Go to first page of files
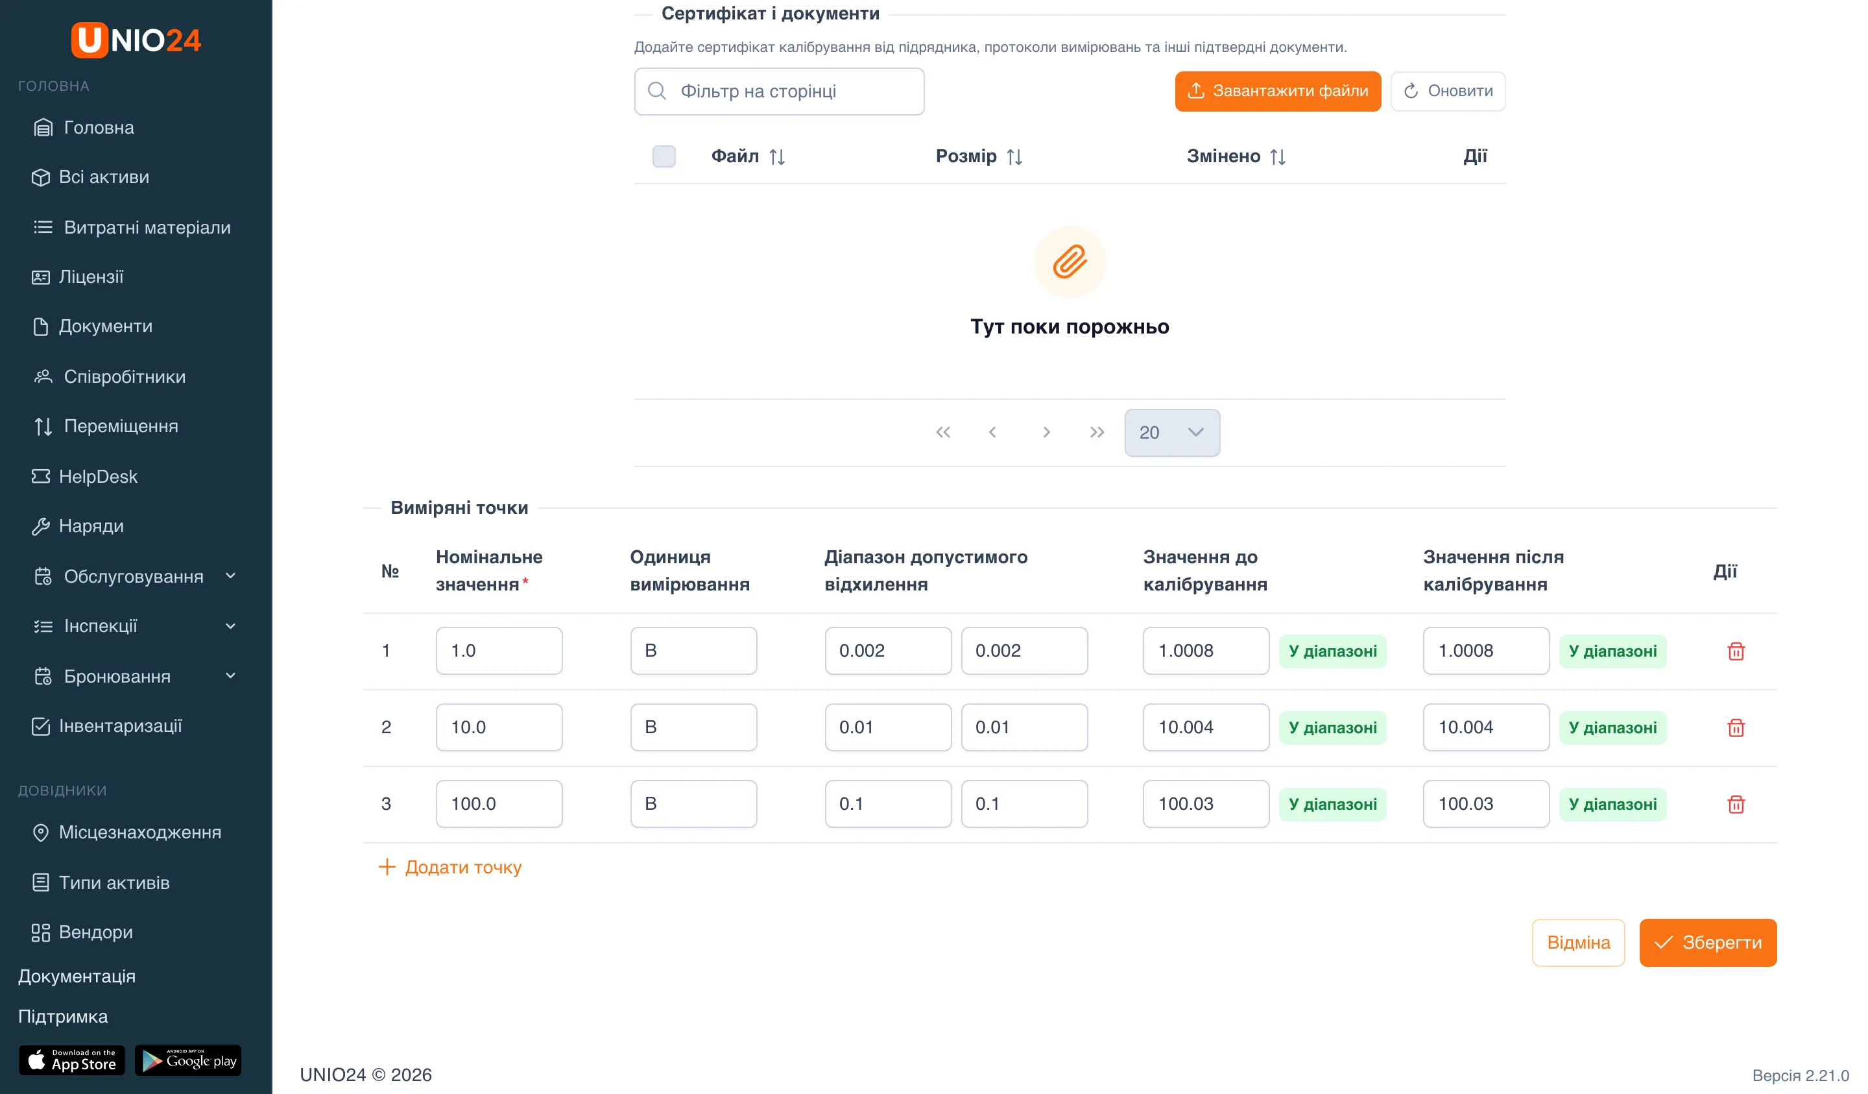 [943, 432]
